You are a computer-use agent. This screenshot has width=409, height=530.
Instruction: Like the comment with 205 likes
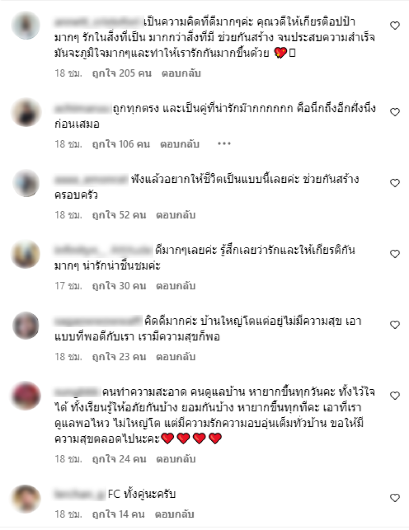[395, 26]
